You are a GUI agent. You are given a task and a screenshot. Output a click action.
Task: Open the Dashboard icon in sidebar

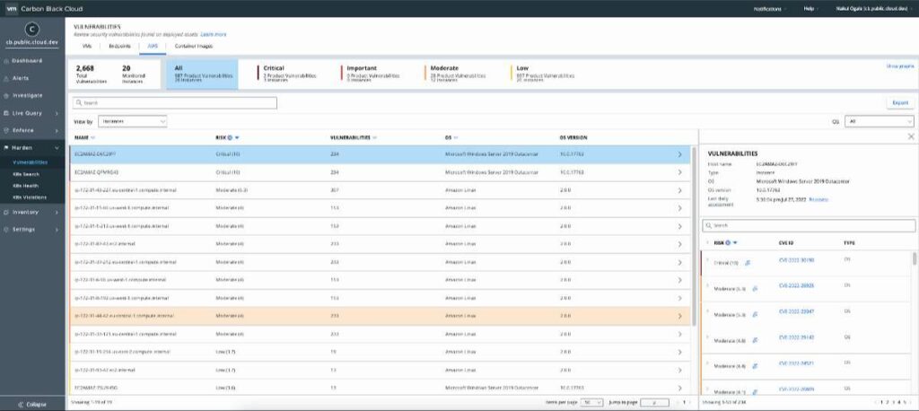[6, 61]
